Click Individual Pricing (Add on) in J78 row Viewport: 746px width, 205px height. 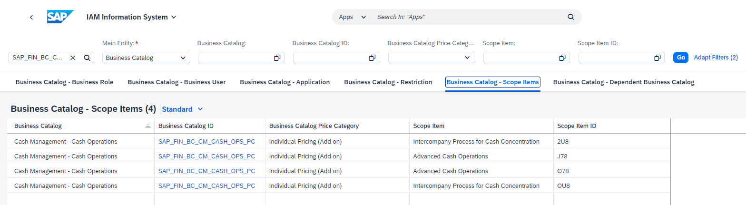coord(305,156)
